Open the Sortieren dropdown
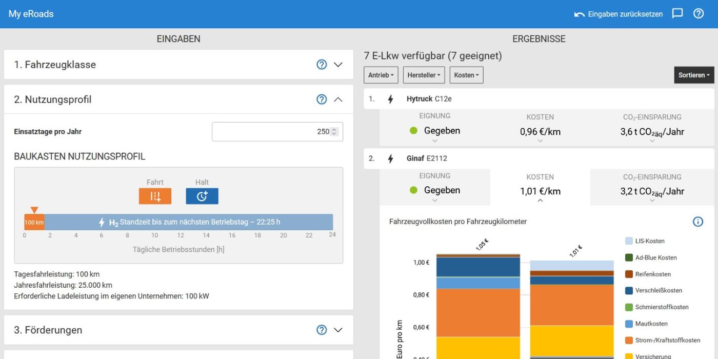Viewport: 718px width, 359px height. (693, 75)
